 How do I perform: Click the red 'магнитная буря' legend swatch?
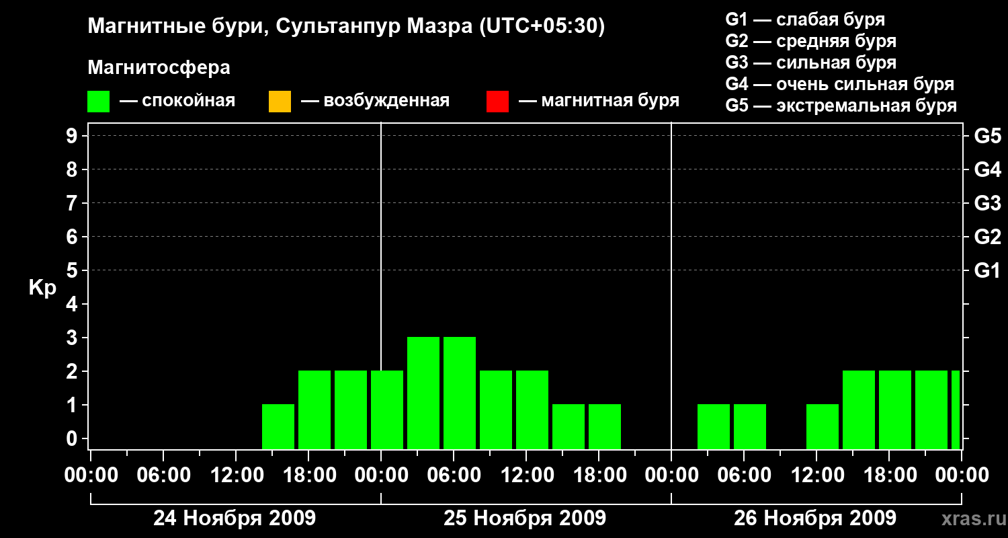click(x=497, y=102)
